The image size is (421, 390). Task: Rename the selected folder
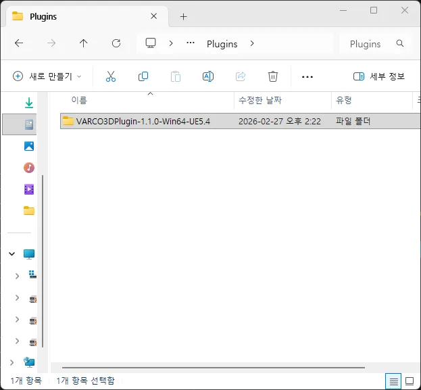tap(208, 76)
